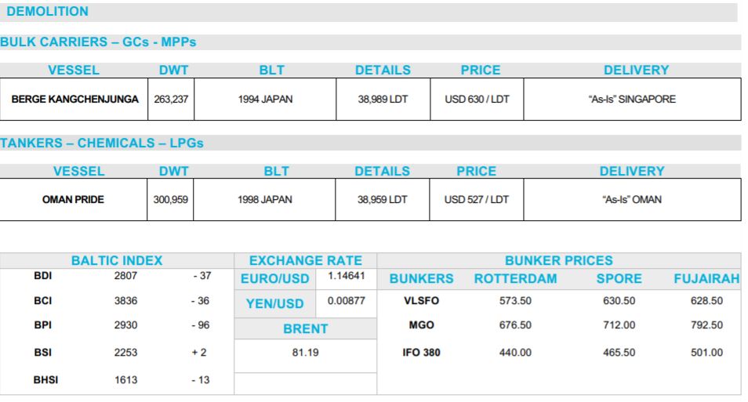Click the DEMOLITION section heading
This screenshot has width=748, height=402.
[x=47, y=12]
